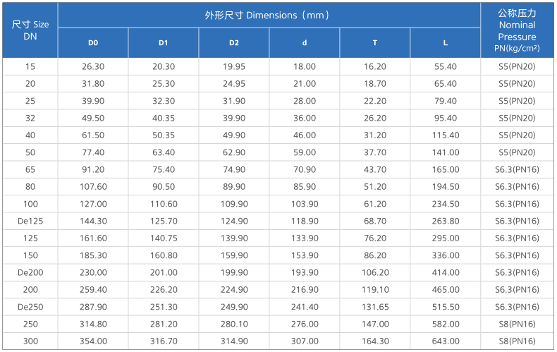Click the 643.00 length value
The width and height of the screenshot is (557, 352).
click(x=446, y=341)
